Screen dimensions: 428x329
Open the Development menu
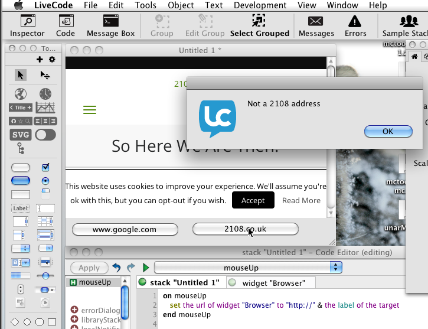point(260,5)
